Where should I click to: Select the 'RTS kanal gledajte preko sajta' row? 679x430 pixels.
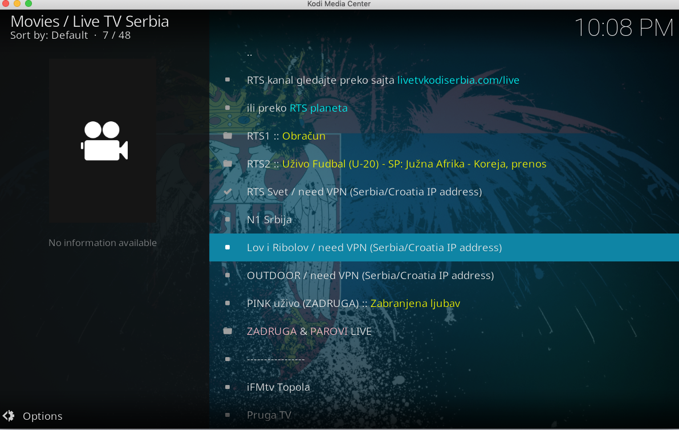click(444, 80)
